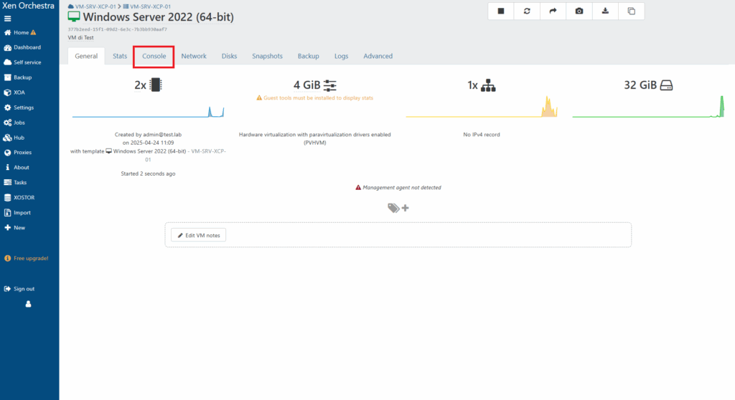Click the Windows Server 2022 VM title
Screen dimensions: 735x400
point(159,17)
